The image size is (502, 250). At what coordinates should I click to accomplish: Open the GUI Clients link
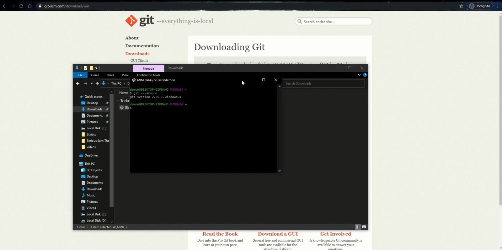pos(139,61)
